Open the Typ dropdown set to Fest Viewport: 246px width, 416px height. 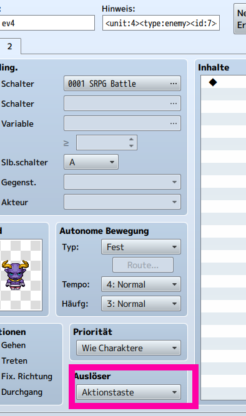(x=141, y=247)
